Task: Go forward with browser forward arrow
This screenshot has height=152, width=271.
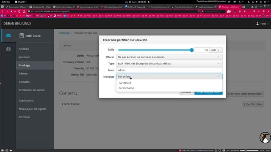Action: pos(7,11)
